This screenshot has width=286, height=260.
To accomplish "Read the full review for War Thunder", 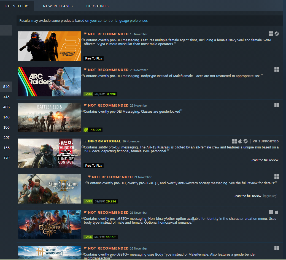I will [264, 160].
